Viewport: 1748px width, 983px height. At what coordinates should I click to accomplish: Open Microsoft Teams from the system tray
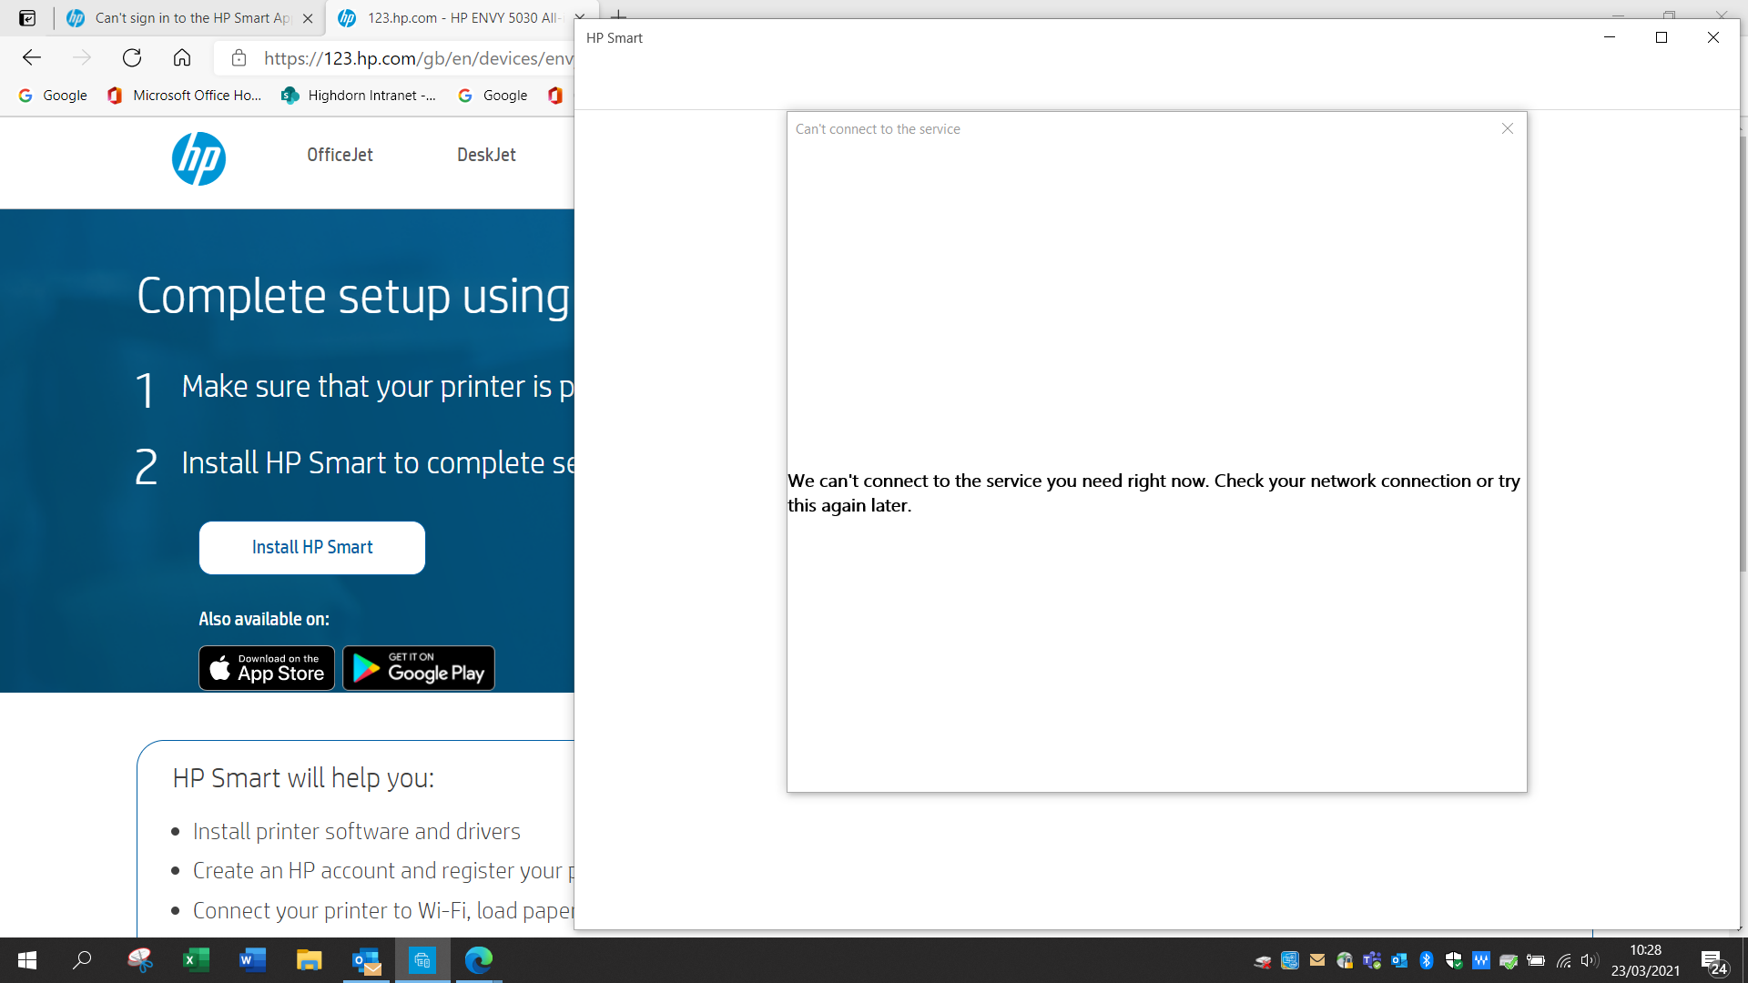(x=1371, y=960)
